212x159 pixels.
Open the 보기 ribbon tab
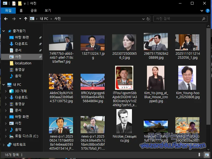click(48, 10)
